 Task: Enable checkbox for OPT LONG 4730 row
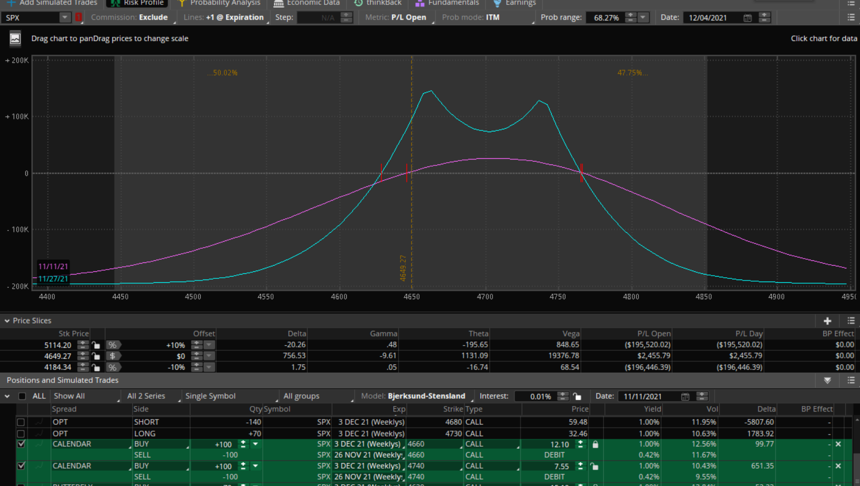[21, 434]
